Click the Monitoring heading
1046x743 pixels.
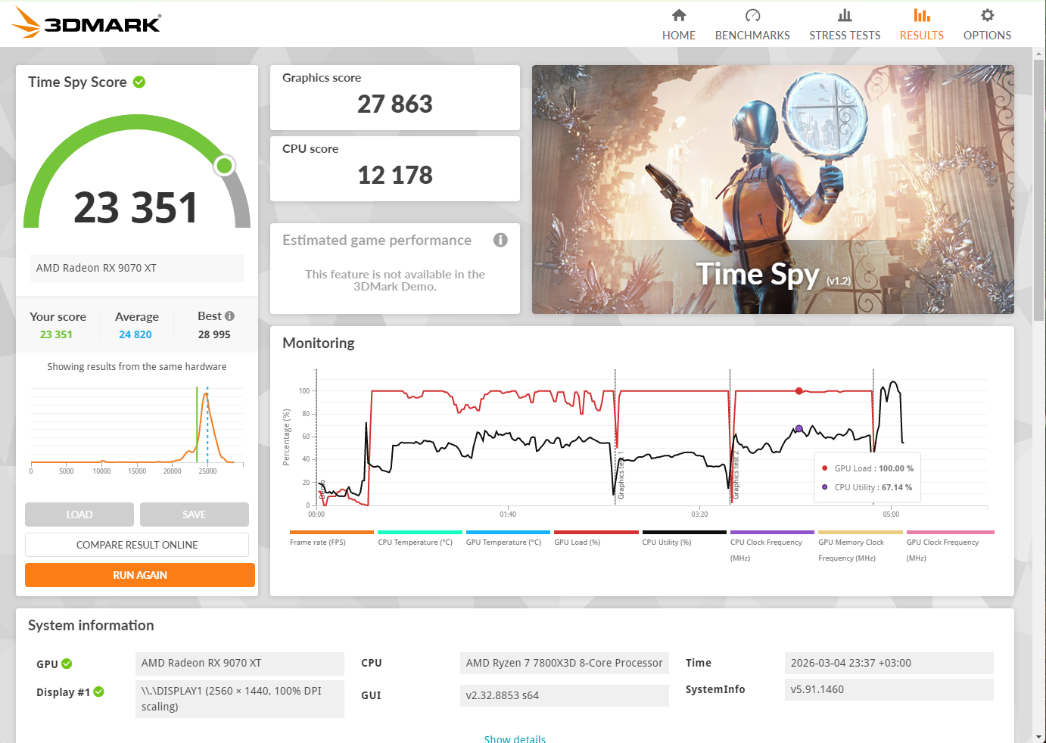tap(319, 344)
